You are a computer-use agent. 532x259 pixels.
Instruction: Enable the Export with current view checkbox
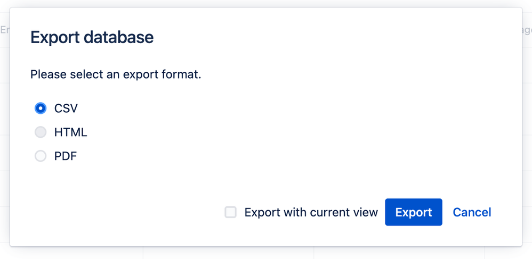pos(230,212)
